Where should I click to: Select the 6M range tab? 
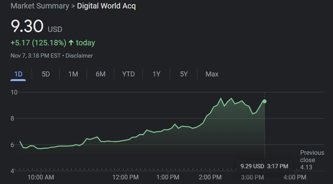tap(100, 74)
